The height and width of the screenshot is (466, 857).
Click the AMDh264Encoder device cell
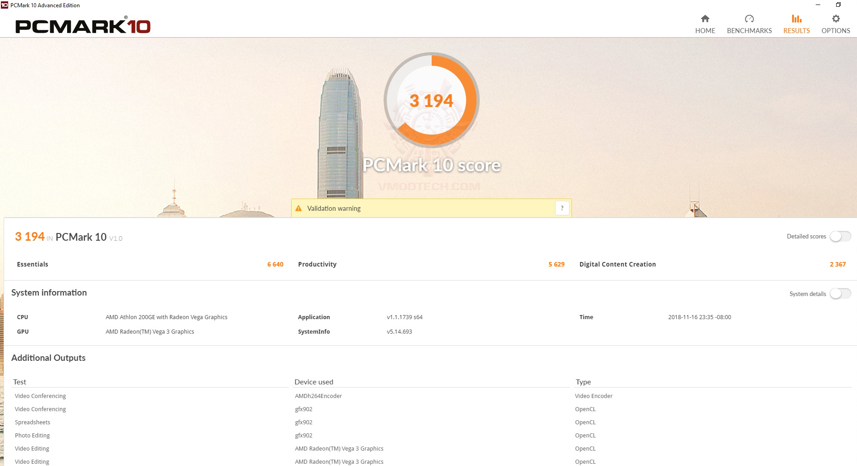(x=318, y=396)
